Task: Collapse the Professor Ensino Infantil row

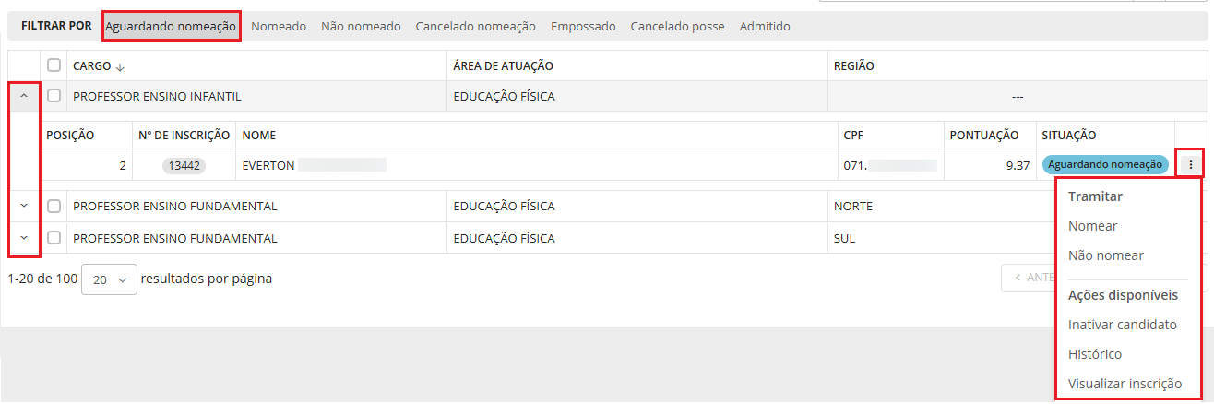Action: (24, 96)
